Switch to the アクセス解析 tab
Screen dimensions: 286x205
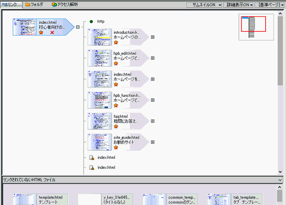[x=65, y=4]
